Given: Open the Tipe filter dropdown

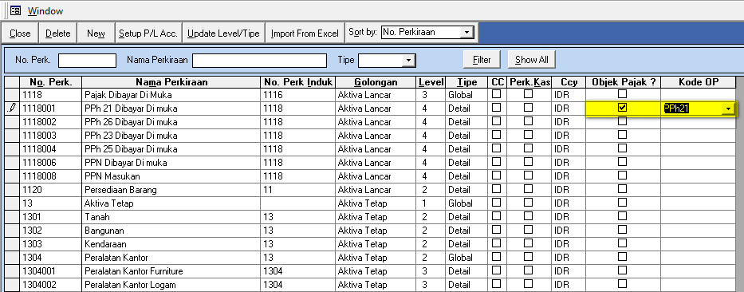Looking at the screenshot, I should [408, 61].
